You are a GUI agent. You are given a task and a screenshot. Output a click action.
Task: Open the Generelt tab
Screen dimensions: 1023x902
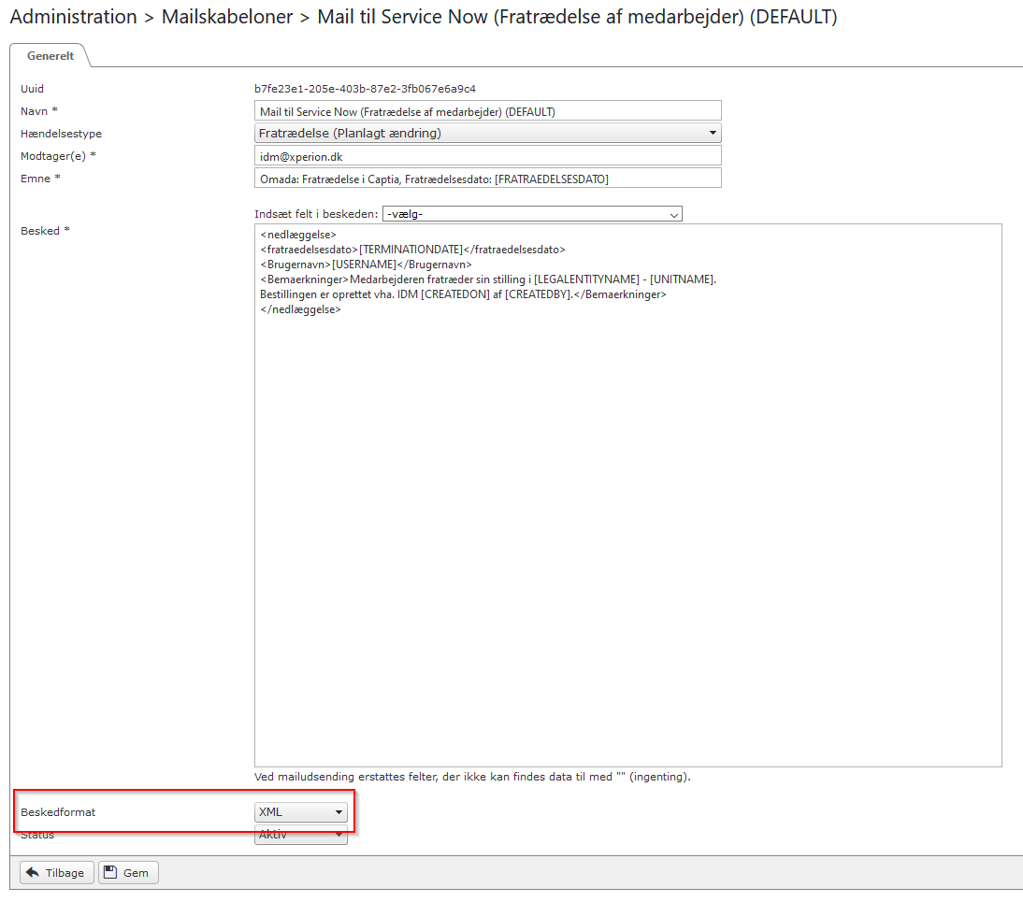(50, 56)
